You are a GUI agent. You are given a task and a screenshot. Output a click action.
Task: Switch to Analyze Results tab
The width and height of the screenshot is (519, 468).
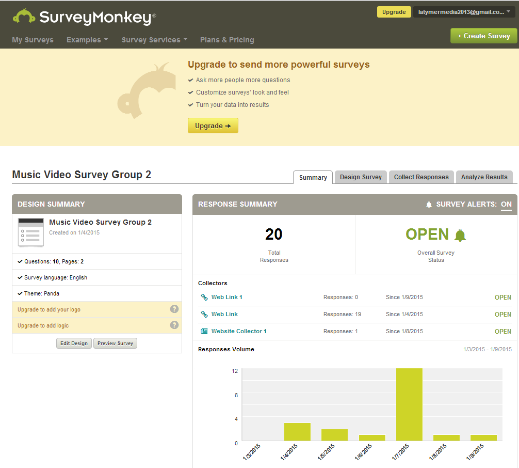(484, 177)
